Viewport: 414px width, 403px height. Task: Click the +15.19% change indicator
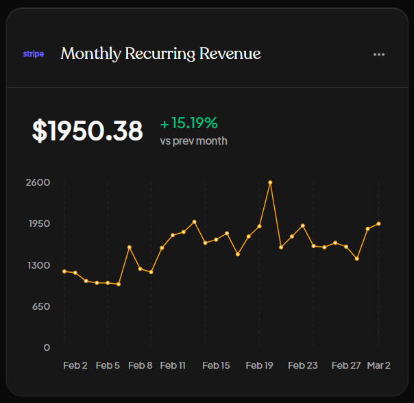click(188, 123)
